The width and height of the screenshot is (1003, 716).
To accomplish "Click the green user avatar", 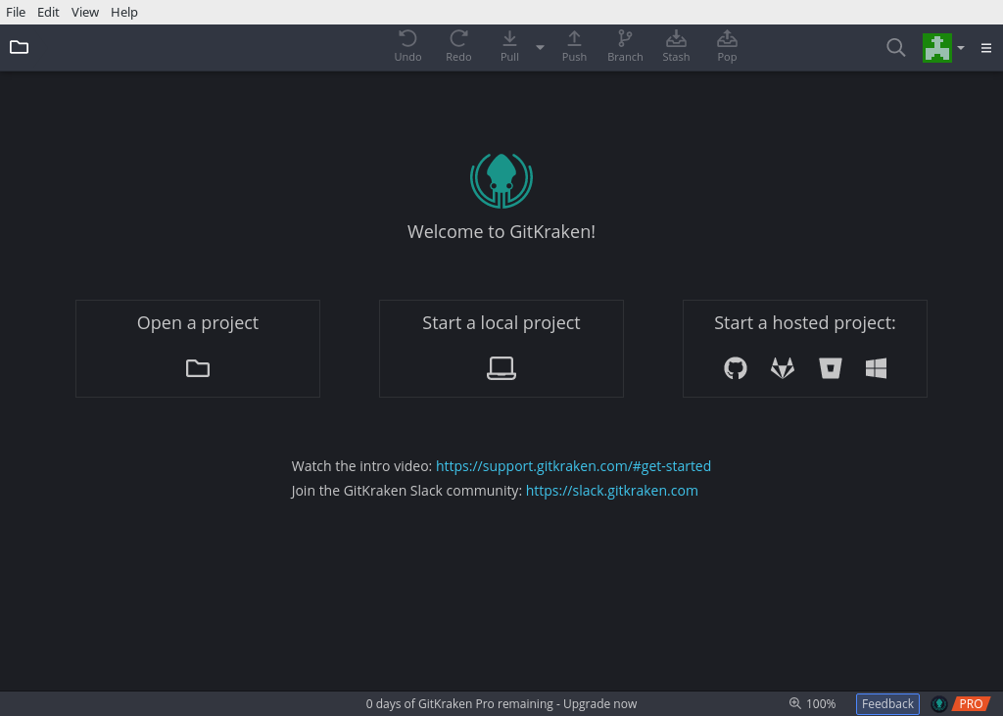I will point(937,48).
